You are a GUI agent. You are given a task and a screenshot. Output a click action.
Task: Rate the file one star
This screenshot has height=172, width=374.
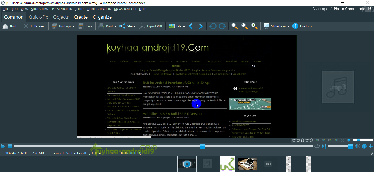point(294,140)
